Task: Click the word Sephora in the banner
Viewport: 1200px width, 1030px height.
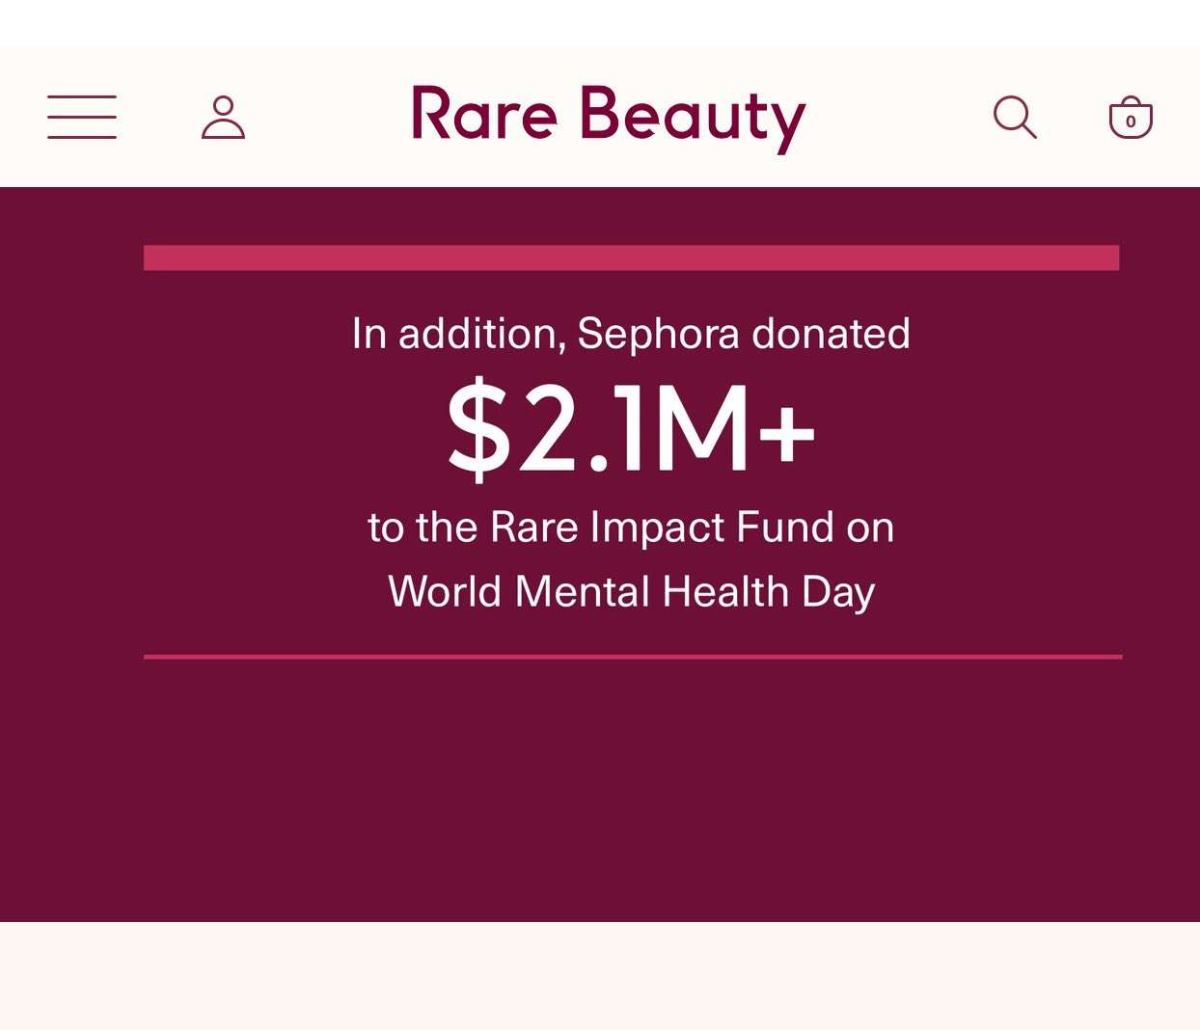Action: click(x=658, y=335)
